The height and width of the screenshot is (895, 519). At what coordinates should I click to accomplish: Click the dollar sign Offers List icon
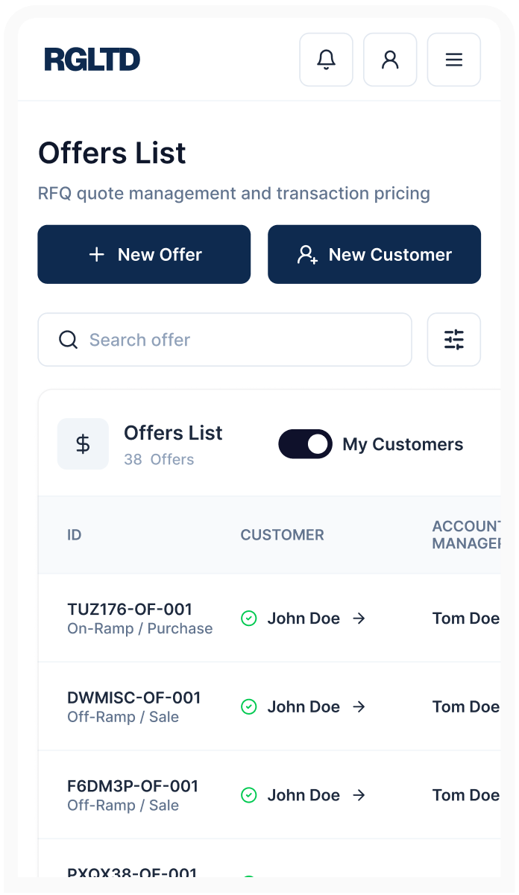pyautogui.click(x=83, y=444)
